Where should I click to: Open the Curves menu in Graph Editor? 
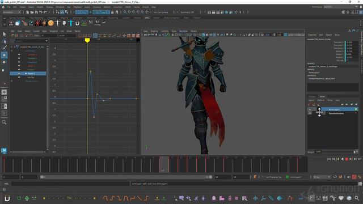(36, 31)
